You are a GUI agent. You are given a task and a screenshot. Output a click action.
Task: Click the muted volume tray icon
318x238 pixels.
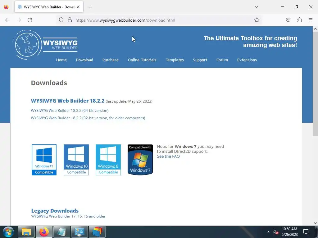coord(276,232)
